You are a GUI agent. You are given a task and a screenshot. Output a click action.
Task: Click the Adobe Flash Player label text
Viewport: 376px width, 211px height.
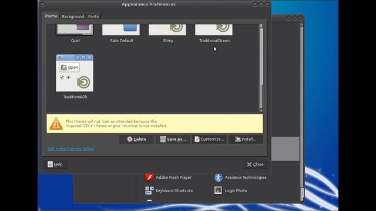pos(174,178)
